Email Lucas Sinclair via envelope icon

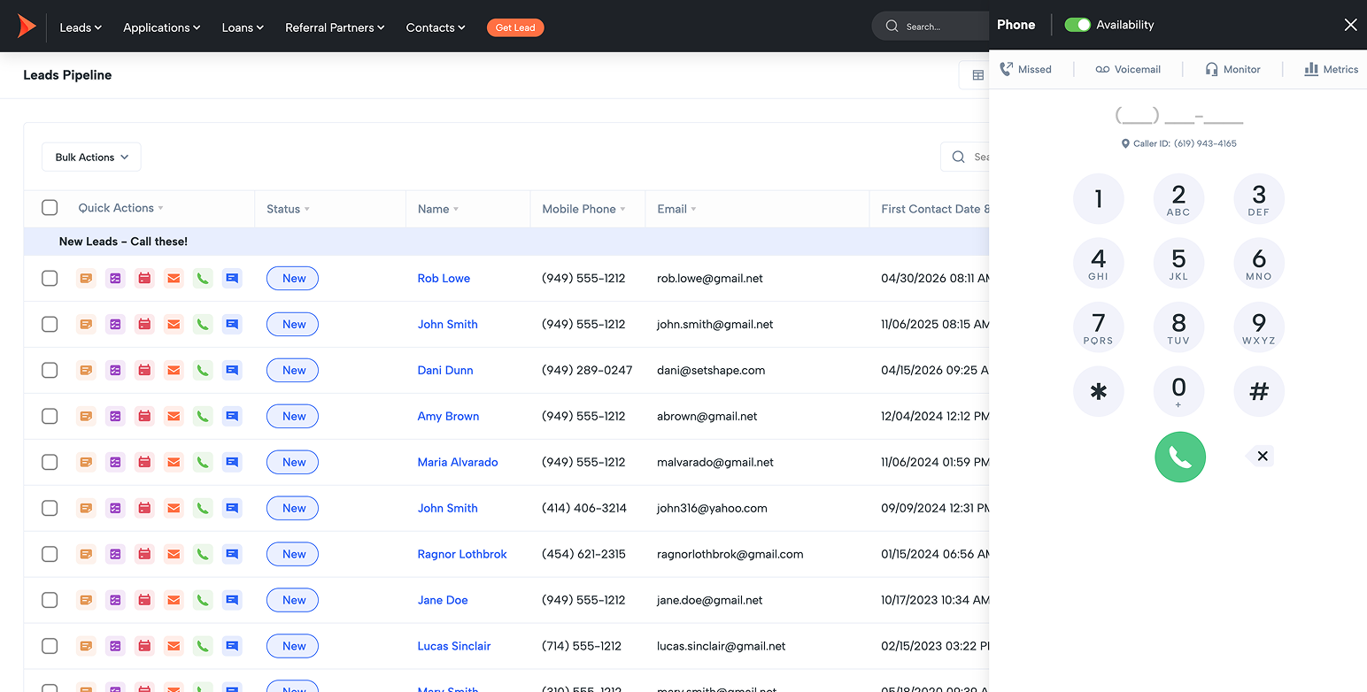(x=174, y=646)
